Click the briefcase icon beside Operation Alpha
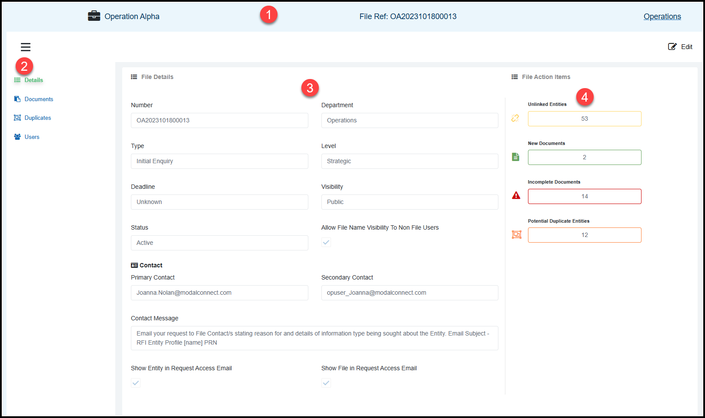The image size is (705, 418). 94,16
